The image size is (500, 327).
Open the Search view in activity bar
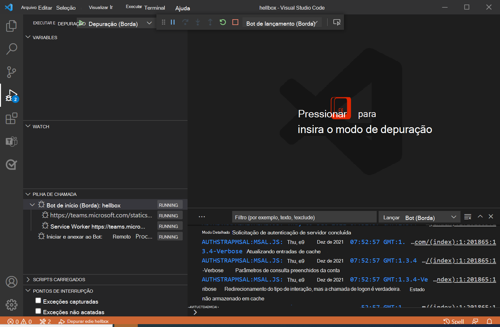click(12, 49)
